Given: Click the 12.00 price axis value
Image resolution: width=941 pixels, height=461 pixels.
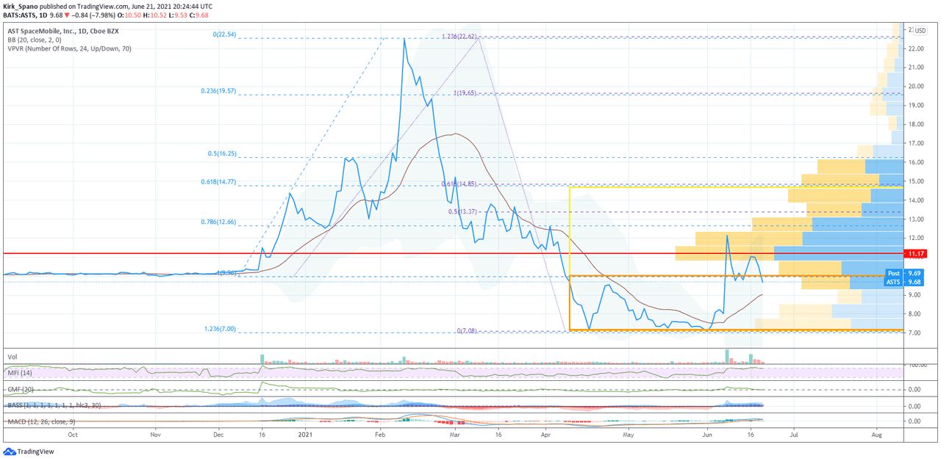Looking at the screenshot, I should pos(916,239).
